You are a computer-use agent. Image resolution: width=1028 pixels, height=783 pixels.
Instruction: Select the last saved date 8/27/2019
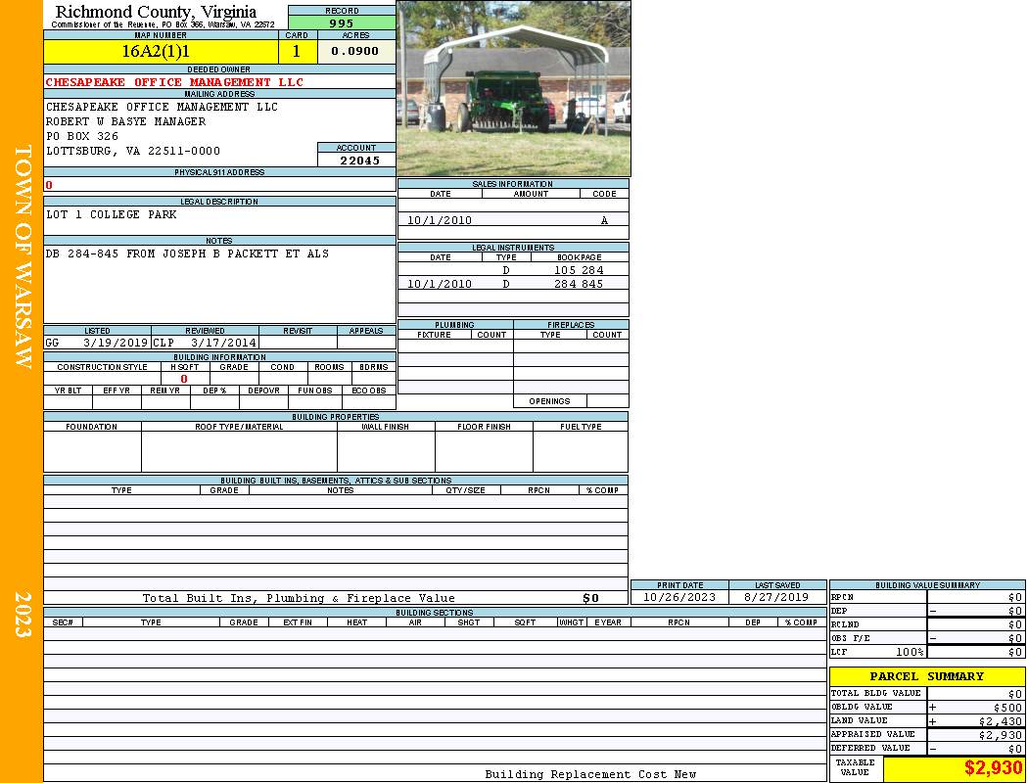point(777,597)
